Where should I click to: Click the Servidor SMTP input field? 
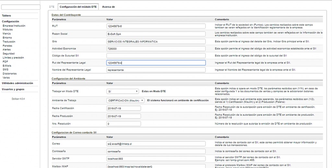[156, 159]
